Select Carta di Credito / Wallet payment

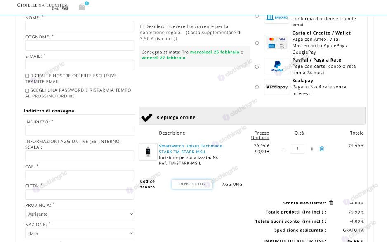(x=257, y=43)
